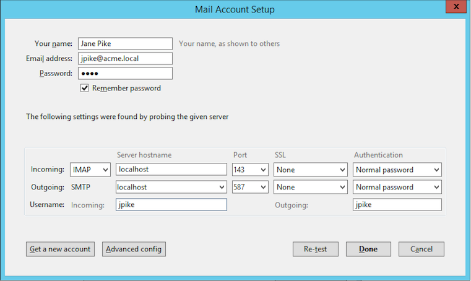The image size is (471, 281).
Task: Cancel the mail account setup
Action: pyautogui.click(x=421, y=249)
